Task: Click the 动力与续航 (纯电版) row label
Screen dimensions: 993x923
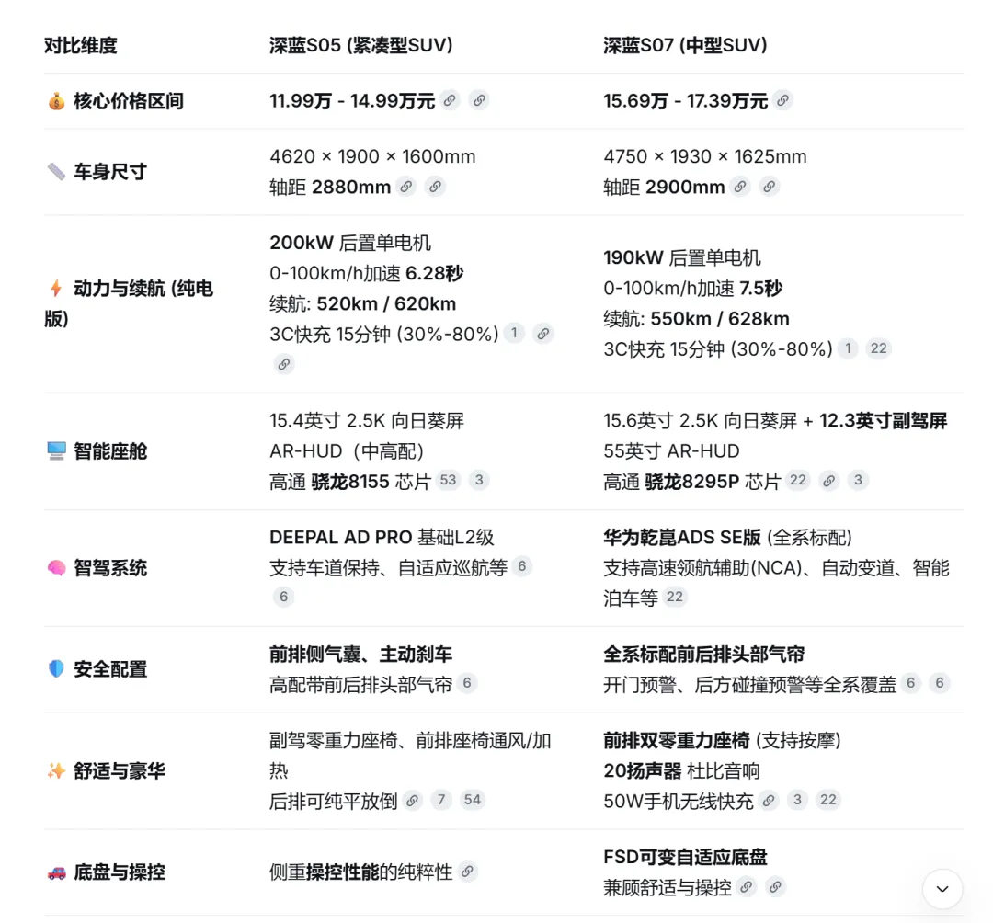Action: [129, 304]
